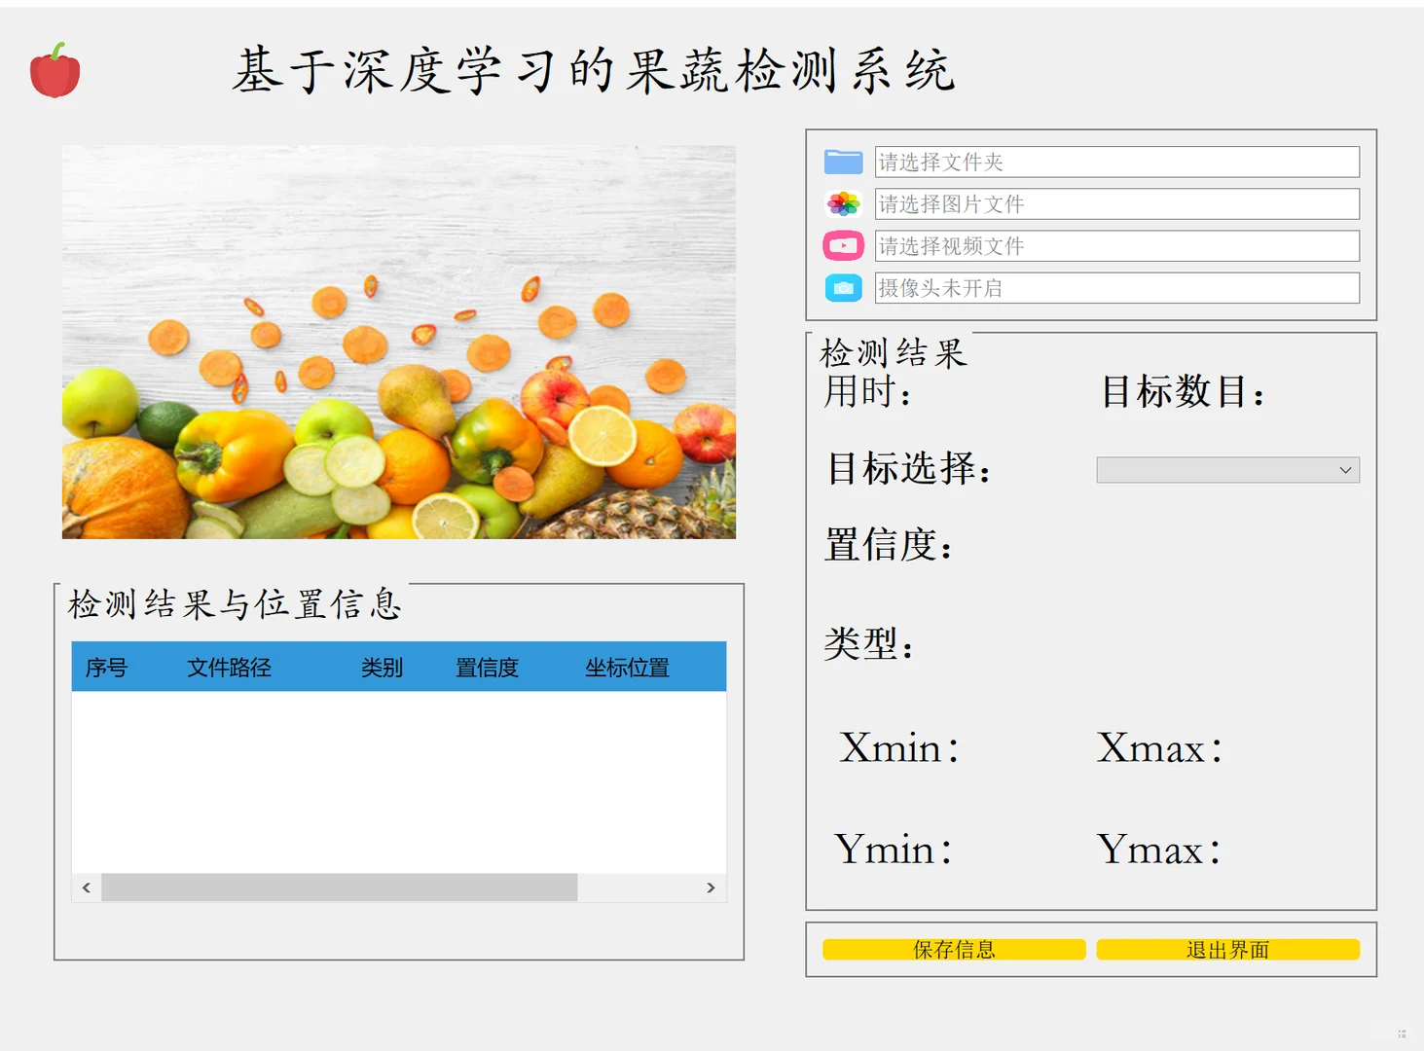1424x1051 pixels.
Task: Click the left arrow of the table scrollbar
Action: (x=86, y=888)
